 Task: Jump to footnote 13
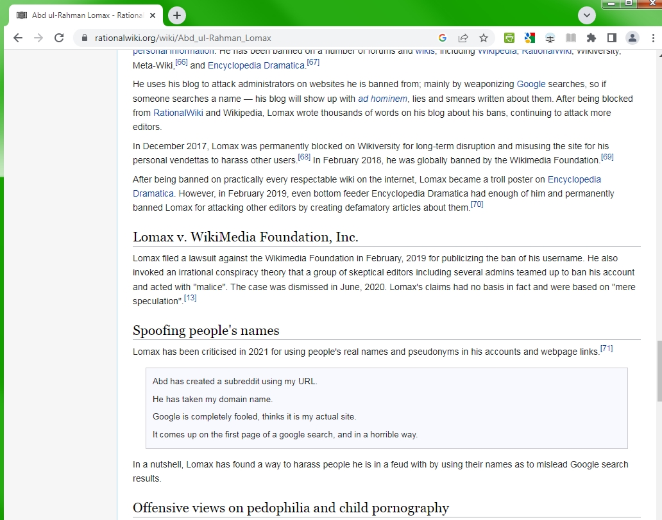tap(190, 298)
